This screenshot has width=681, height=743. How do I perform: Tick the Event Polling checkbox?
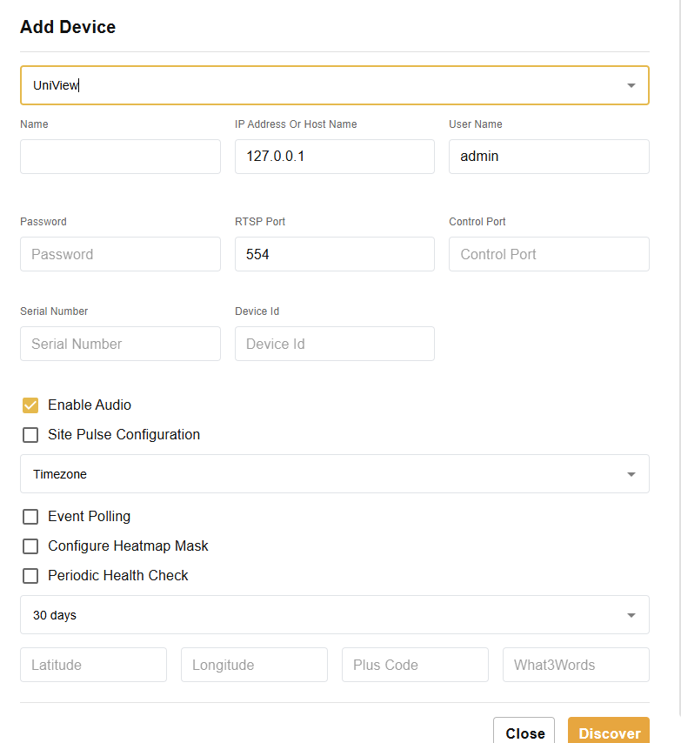coord(30,517)
